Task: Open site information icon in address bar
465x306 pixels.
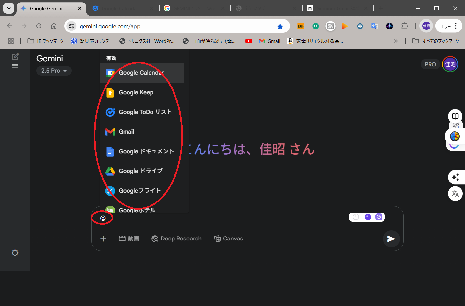Action: tap(72, 26)
